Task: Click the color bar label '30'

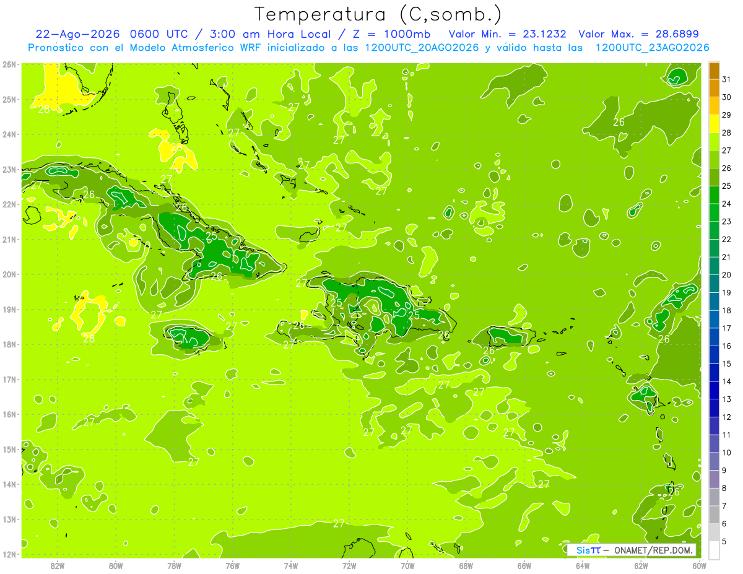Action: tap(726, 97)
